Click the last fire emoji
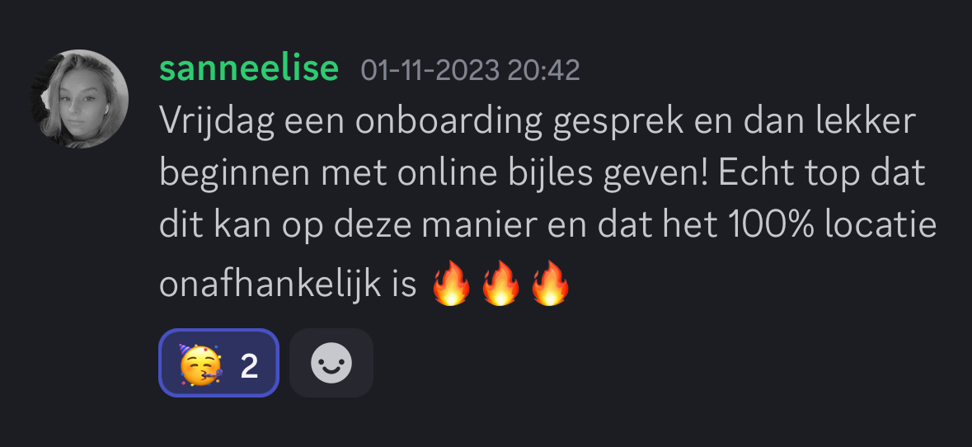Viewport: 972px width, 447px height. pos(550,284)
